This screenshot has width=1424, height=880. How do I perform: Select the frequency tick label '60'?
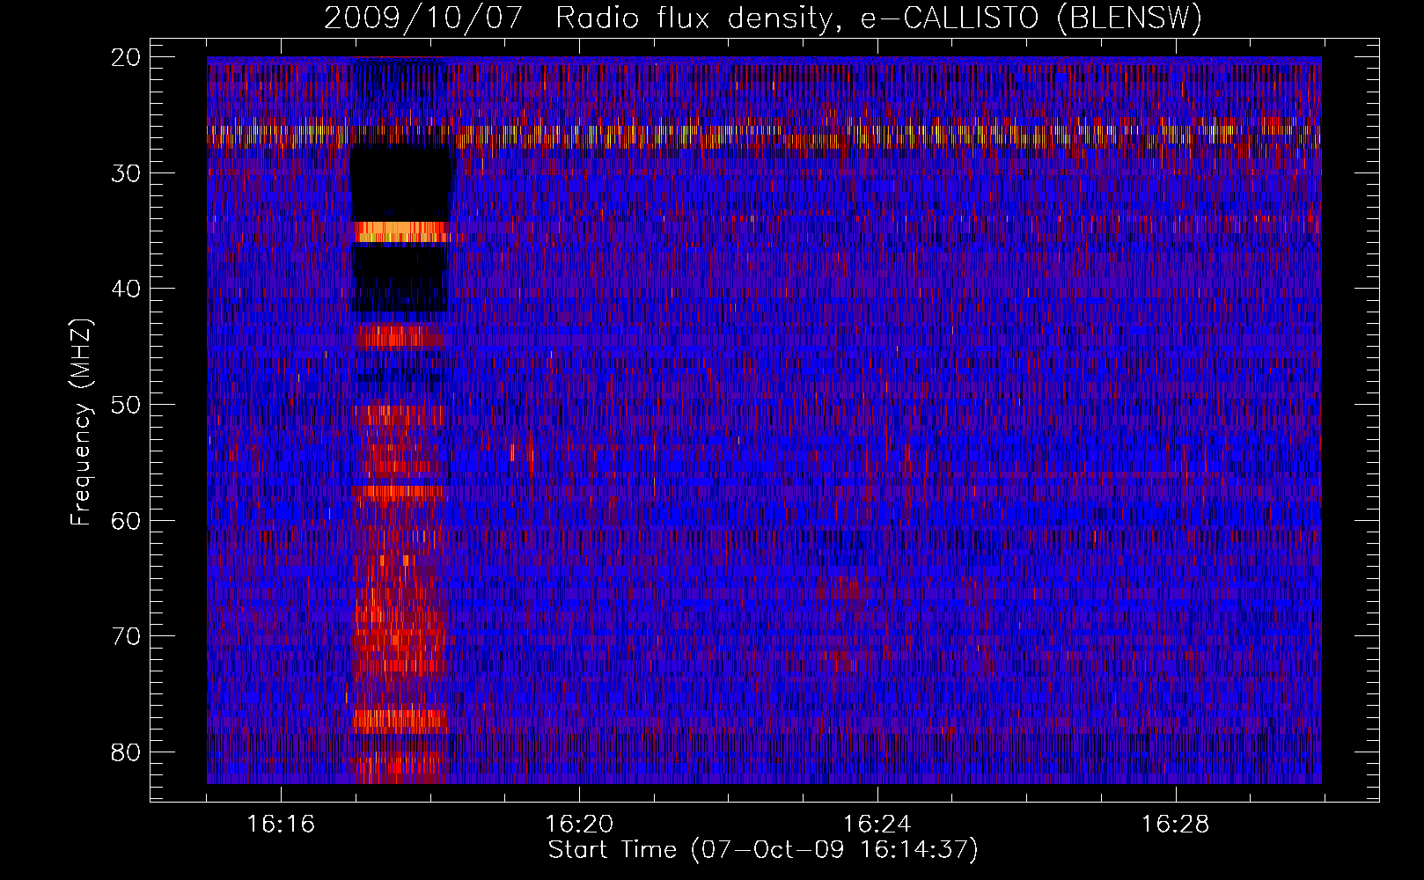pos(127,521)
